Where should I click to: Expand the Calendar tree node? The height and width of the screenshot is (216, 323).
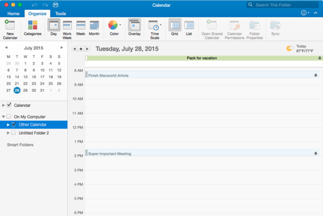[x=3, y=105]
